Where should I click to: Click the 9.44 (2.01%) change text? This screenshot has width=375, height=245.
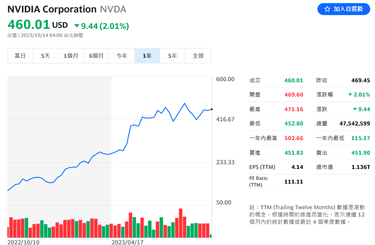tap(105, 26)
